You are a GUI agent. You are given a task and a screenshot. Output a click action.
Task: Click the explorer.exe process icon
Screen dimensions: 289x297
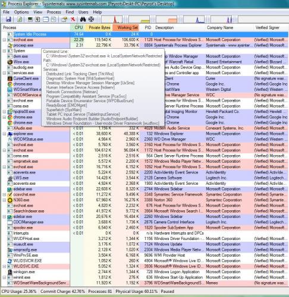pos(10,134)
